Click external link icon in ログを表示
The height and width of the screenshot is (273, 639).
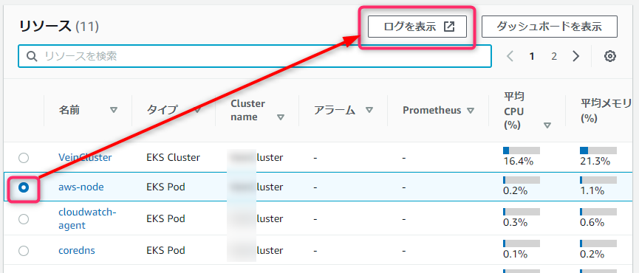pos(448,27)
